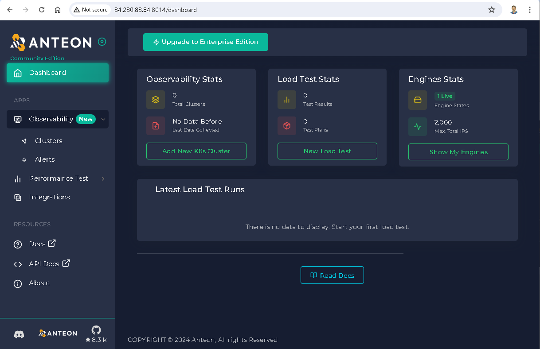
Task: Click Upgrade to Enterprise Edition button
Action: click(206, 42)
